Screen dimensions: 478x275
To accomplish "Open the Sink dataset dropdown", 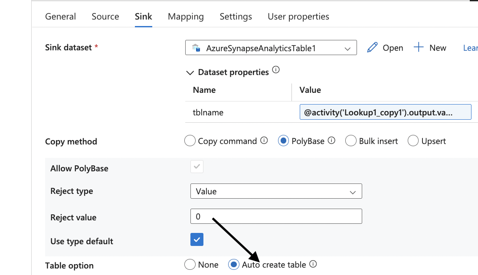I will [x=347, y=49].
